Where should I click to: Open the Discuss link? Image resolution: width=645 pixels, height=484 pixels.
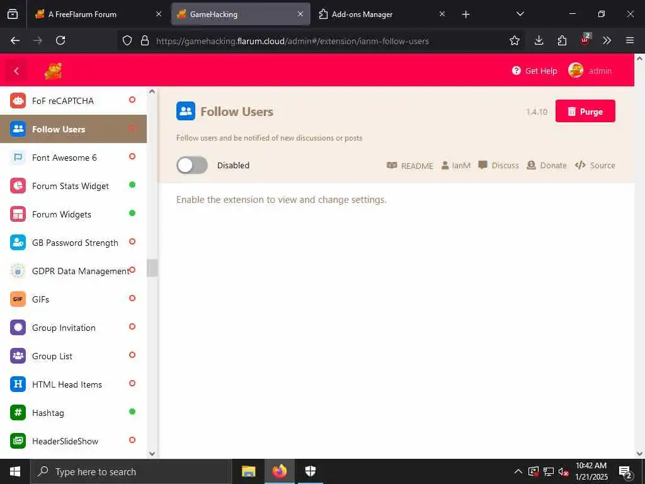[499, 166]
